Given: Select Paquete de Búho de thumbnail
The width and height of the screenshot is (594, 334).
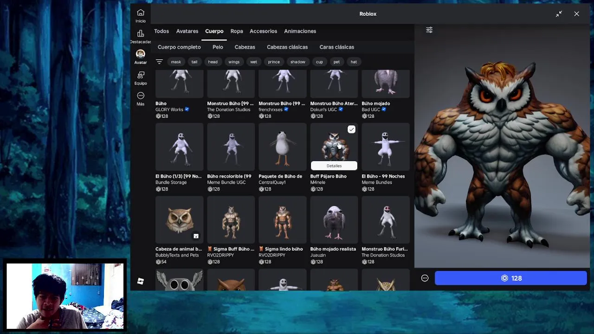Looking at the screenshot, I should pyautogui.click(x=282, y=148).
